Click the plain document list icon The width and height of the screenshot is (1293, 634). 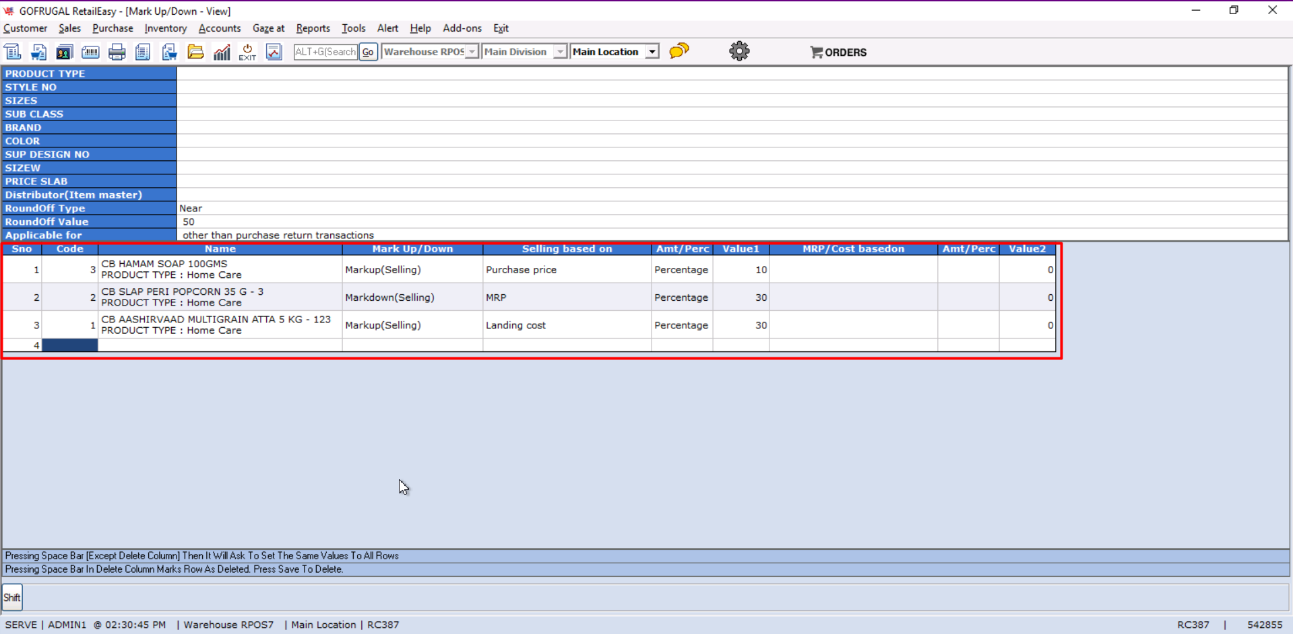pyautogui.click(x=143, y=52)
